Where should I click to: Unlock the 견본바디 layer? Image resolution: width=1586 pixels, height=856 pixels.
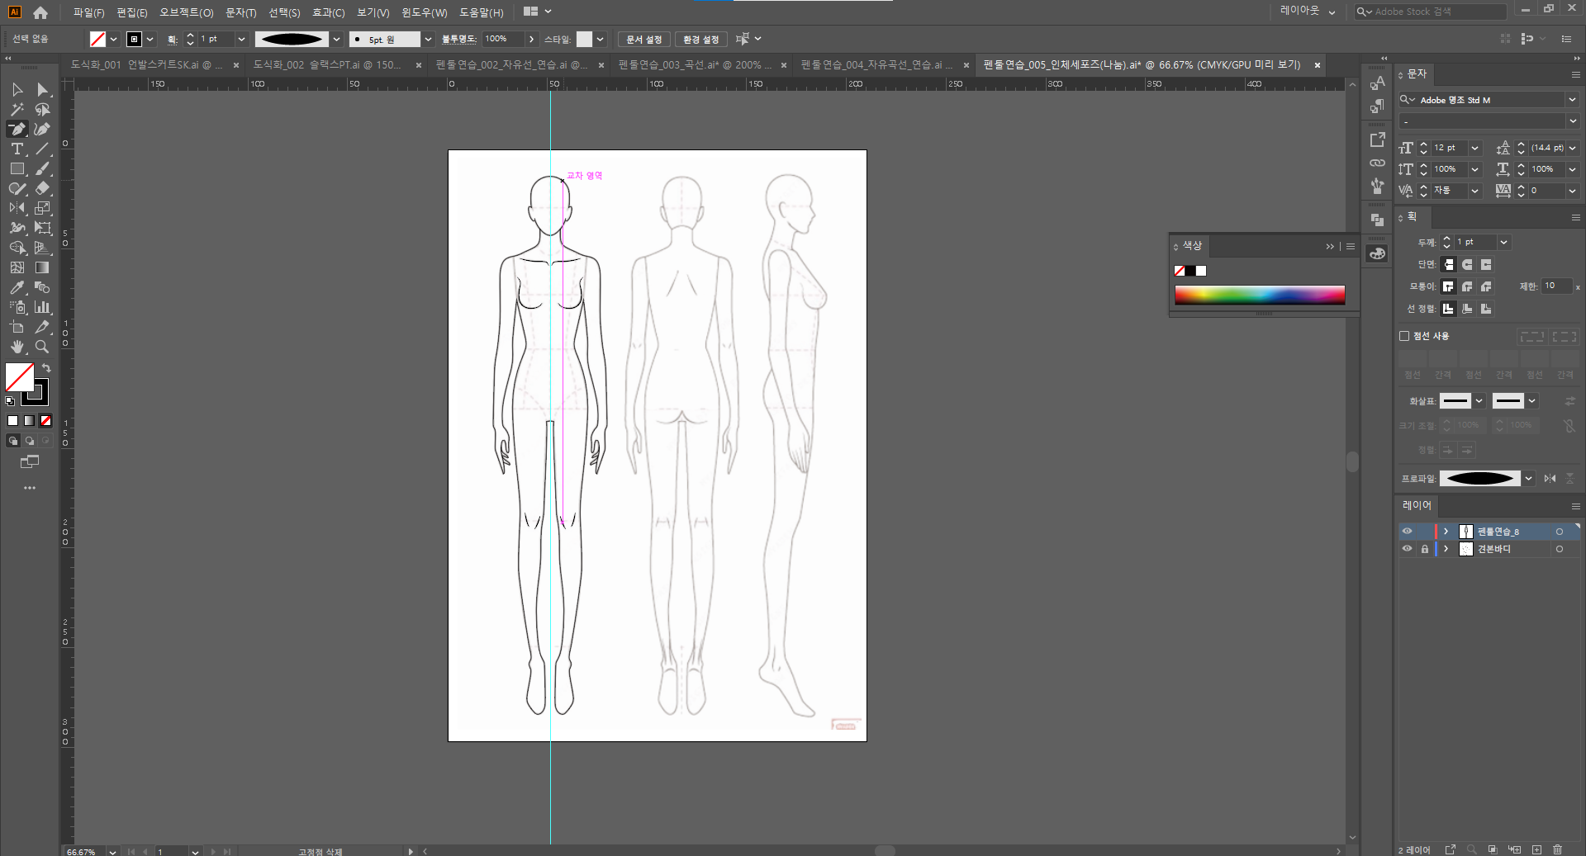tap(1424, 549)
